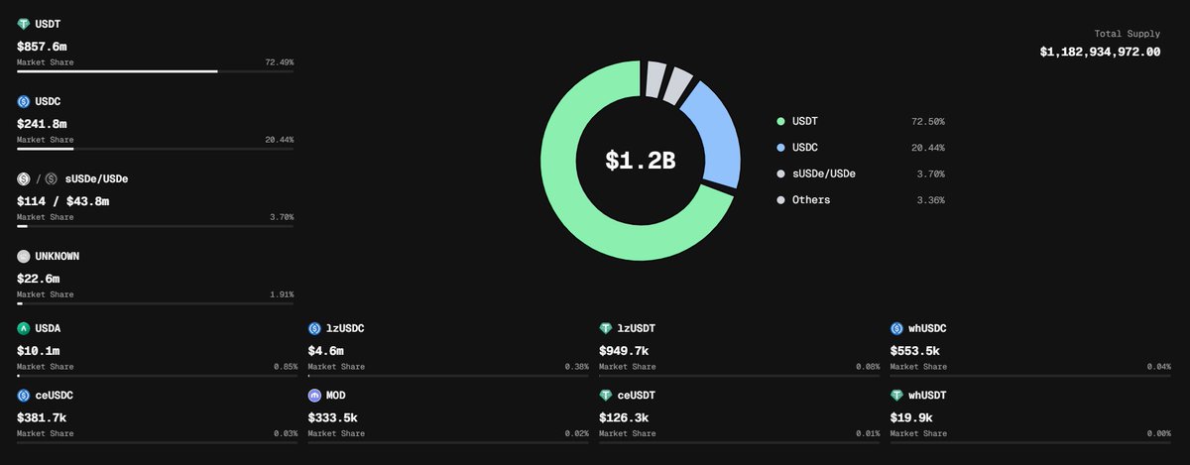The image size is (1190, 465).
Task: Click the USDT 72.49% market share bar
Action: click(x=155, y=71)
